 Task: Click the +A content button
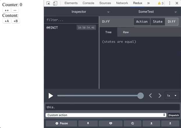pyautogui.click(x=7, y=21)
